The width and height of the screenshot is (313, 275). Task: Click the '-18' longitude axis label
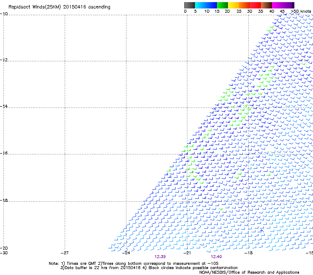248,253
